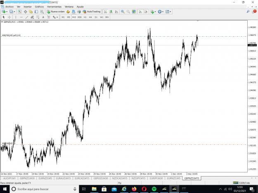This screenshot has width=258, height=193.
Task: Switch to the NZDCAD,M15 chart tab
Action: (120, 178)
